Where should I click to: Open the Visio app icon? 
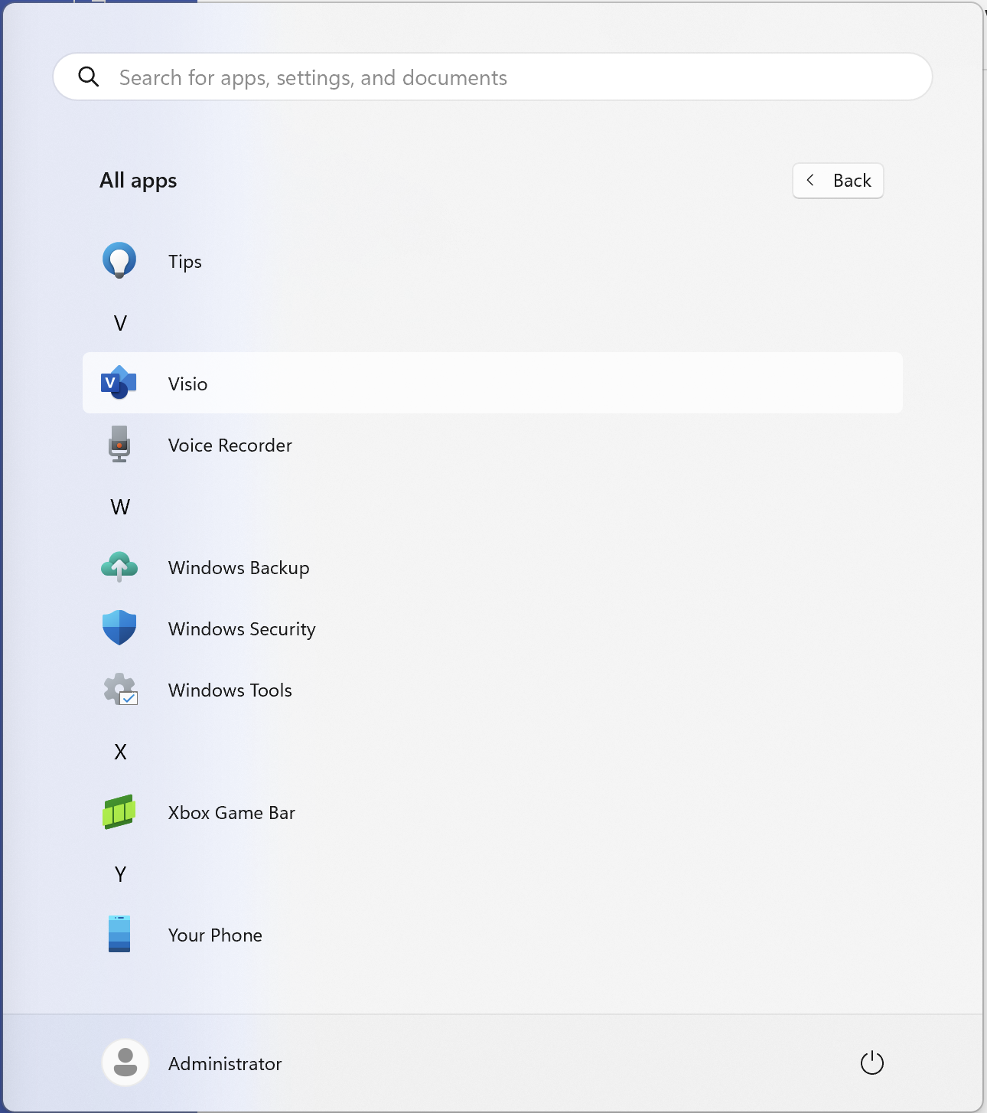click(119, 383)
